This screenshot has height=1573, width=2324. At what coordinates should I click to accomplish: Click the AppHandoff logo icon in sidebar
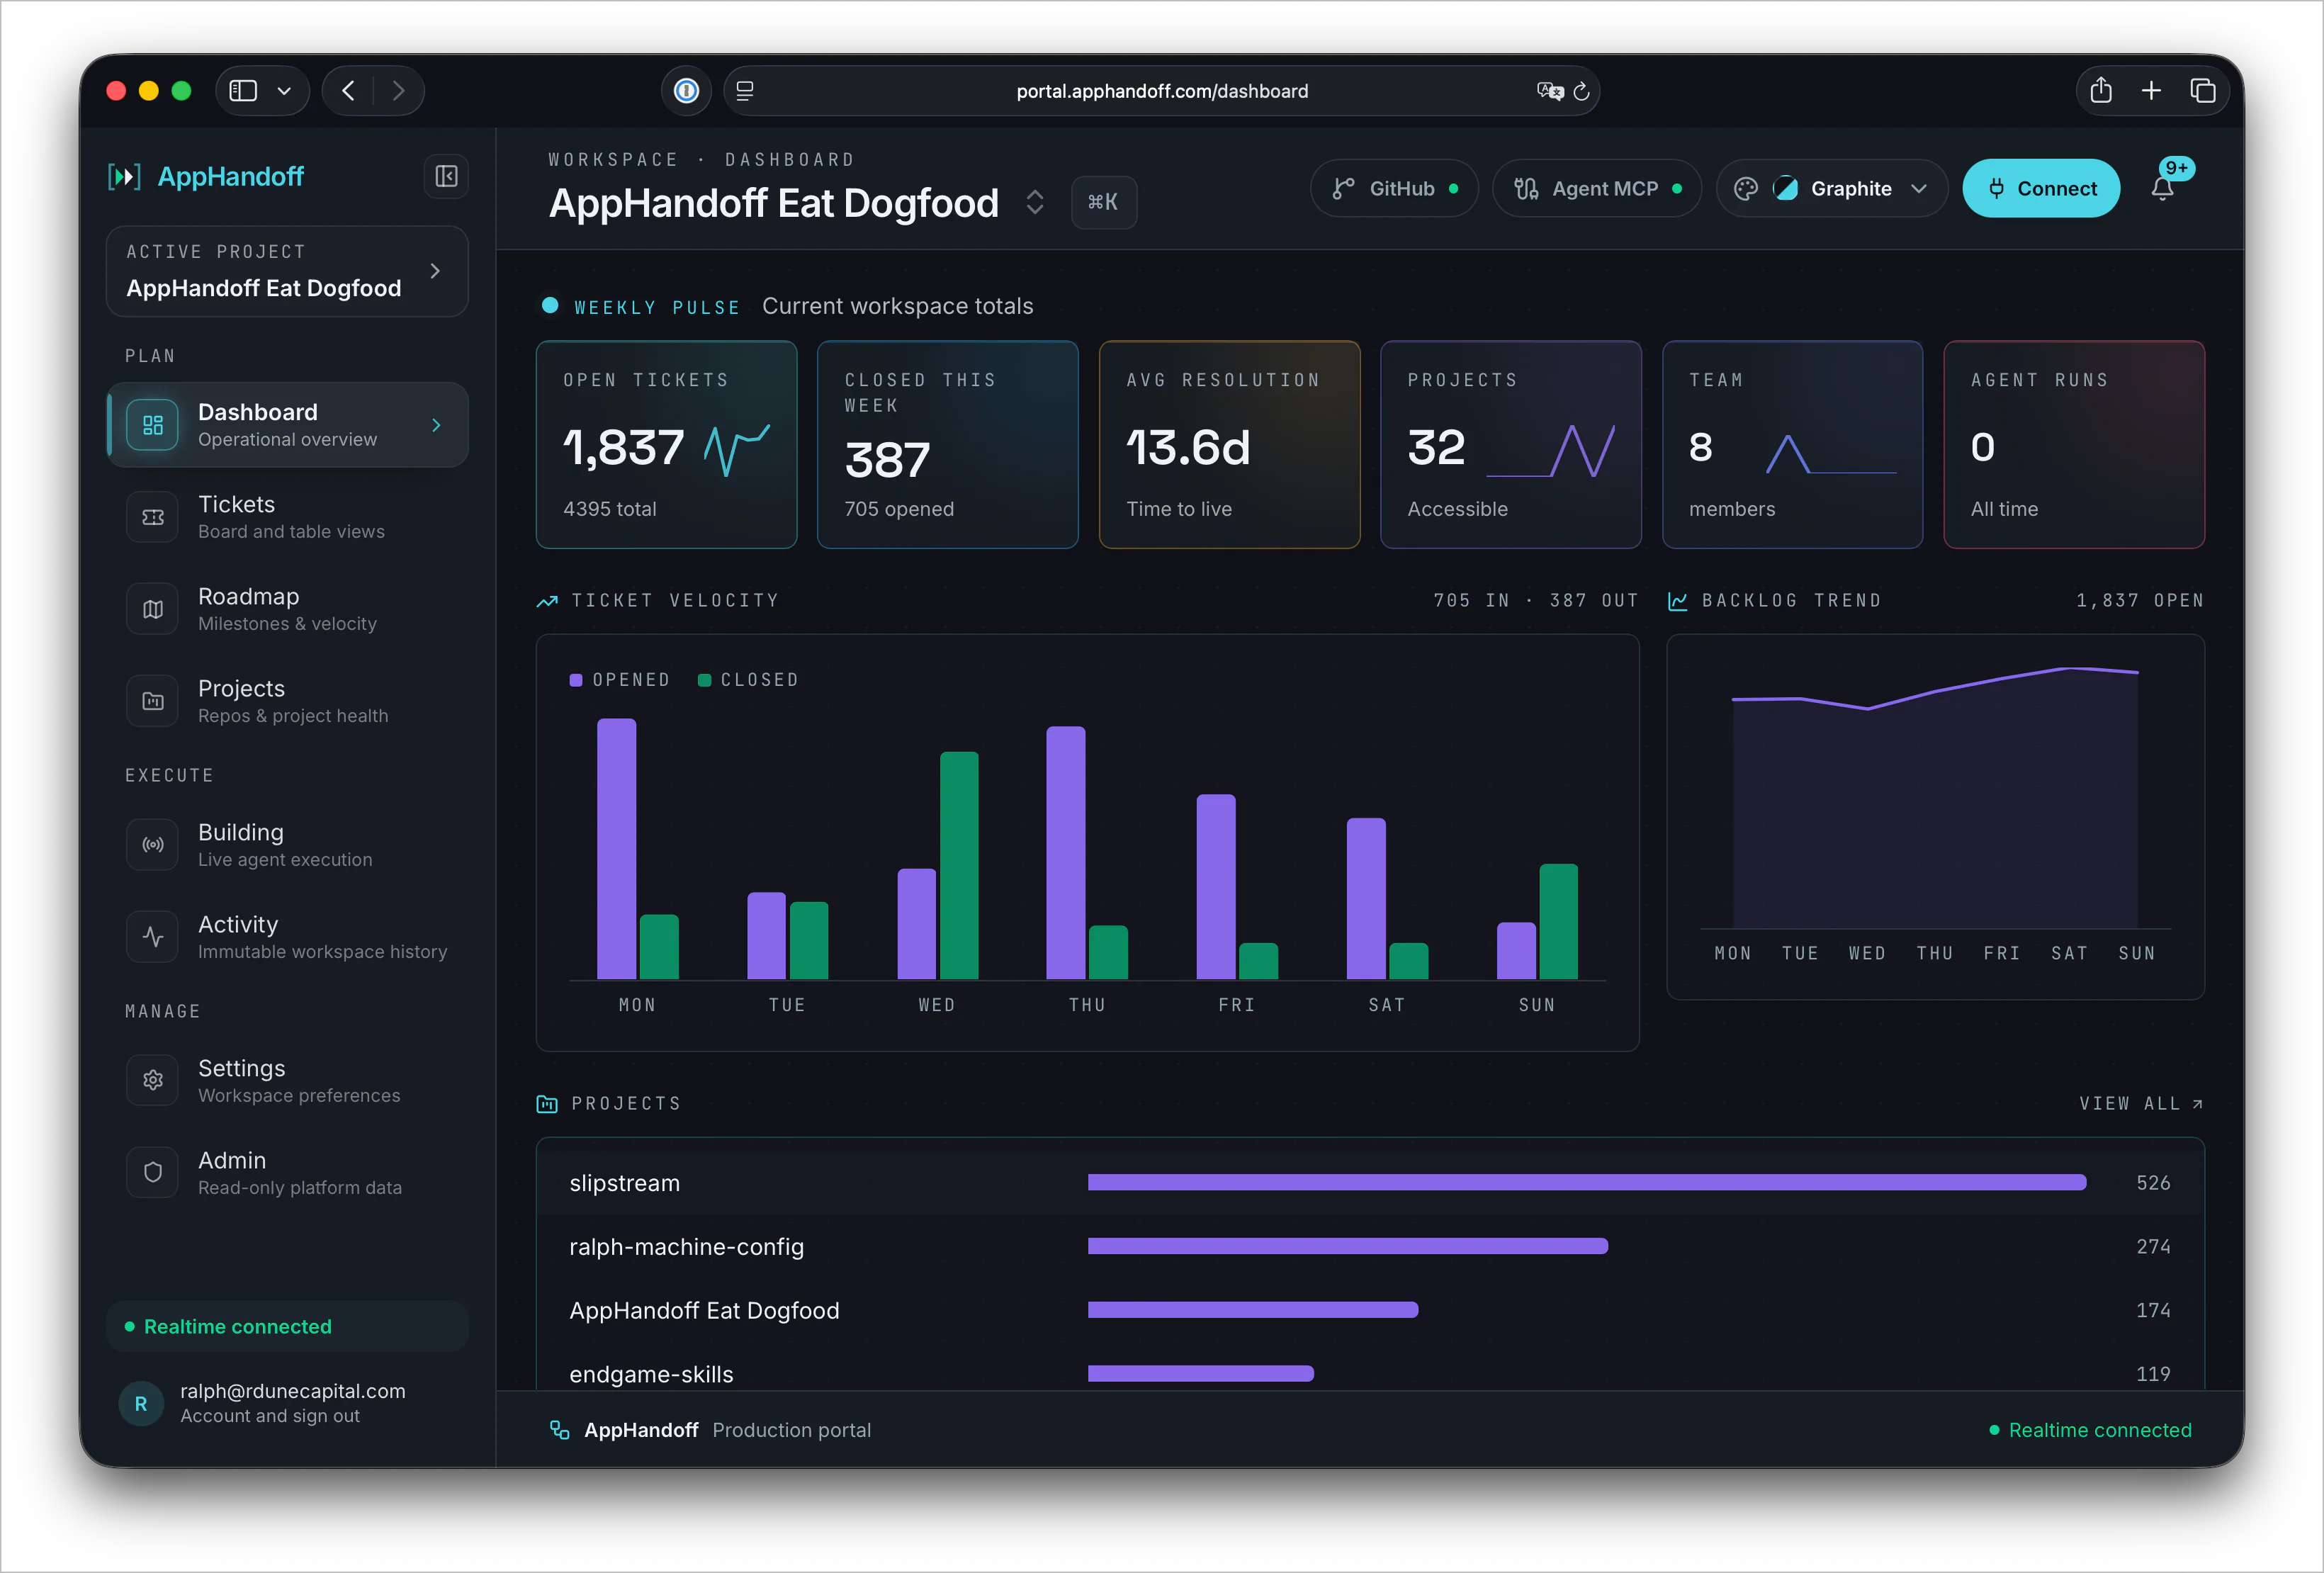point(124,177)
